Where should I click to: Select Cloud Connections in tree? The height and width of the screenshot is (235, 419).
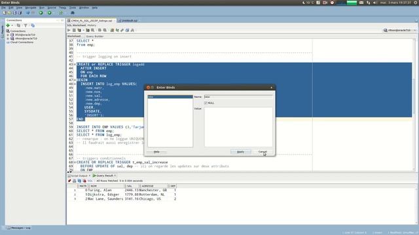click(22, 42)
